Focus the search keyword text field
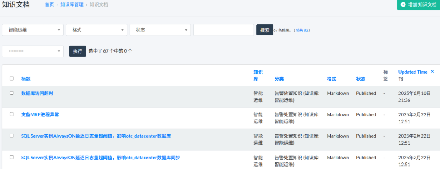Image resolution: width=440 pixels, height=169 pixels. point(223,30)
